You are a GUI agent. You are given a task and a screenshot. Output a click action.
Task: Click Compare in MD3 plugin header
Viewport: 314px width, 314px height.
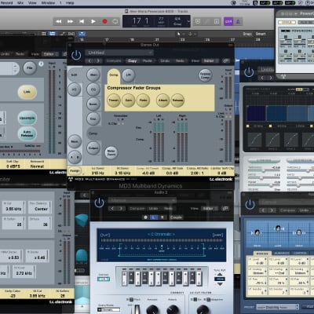[114, 61]
